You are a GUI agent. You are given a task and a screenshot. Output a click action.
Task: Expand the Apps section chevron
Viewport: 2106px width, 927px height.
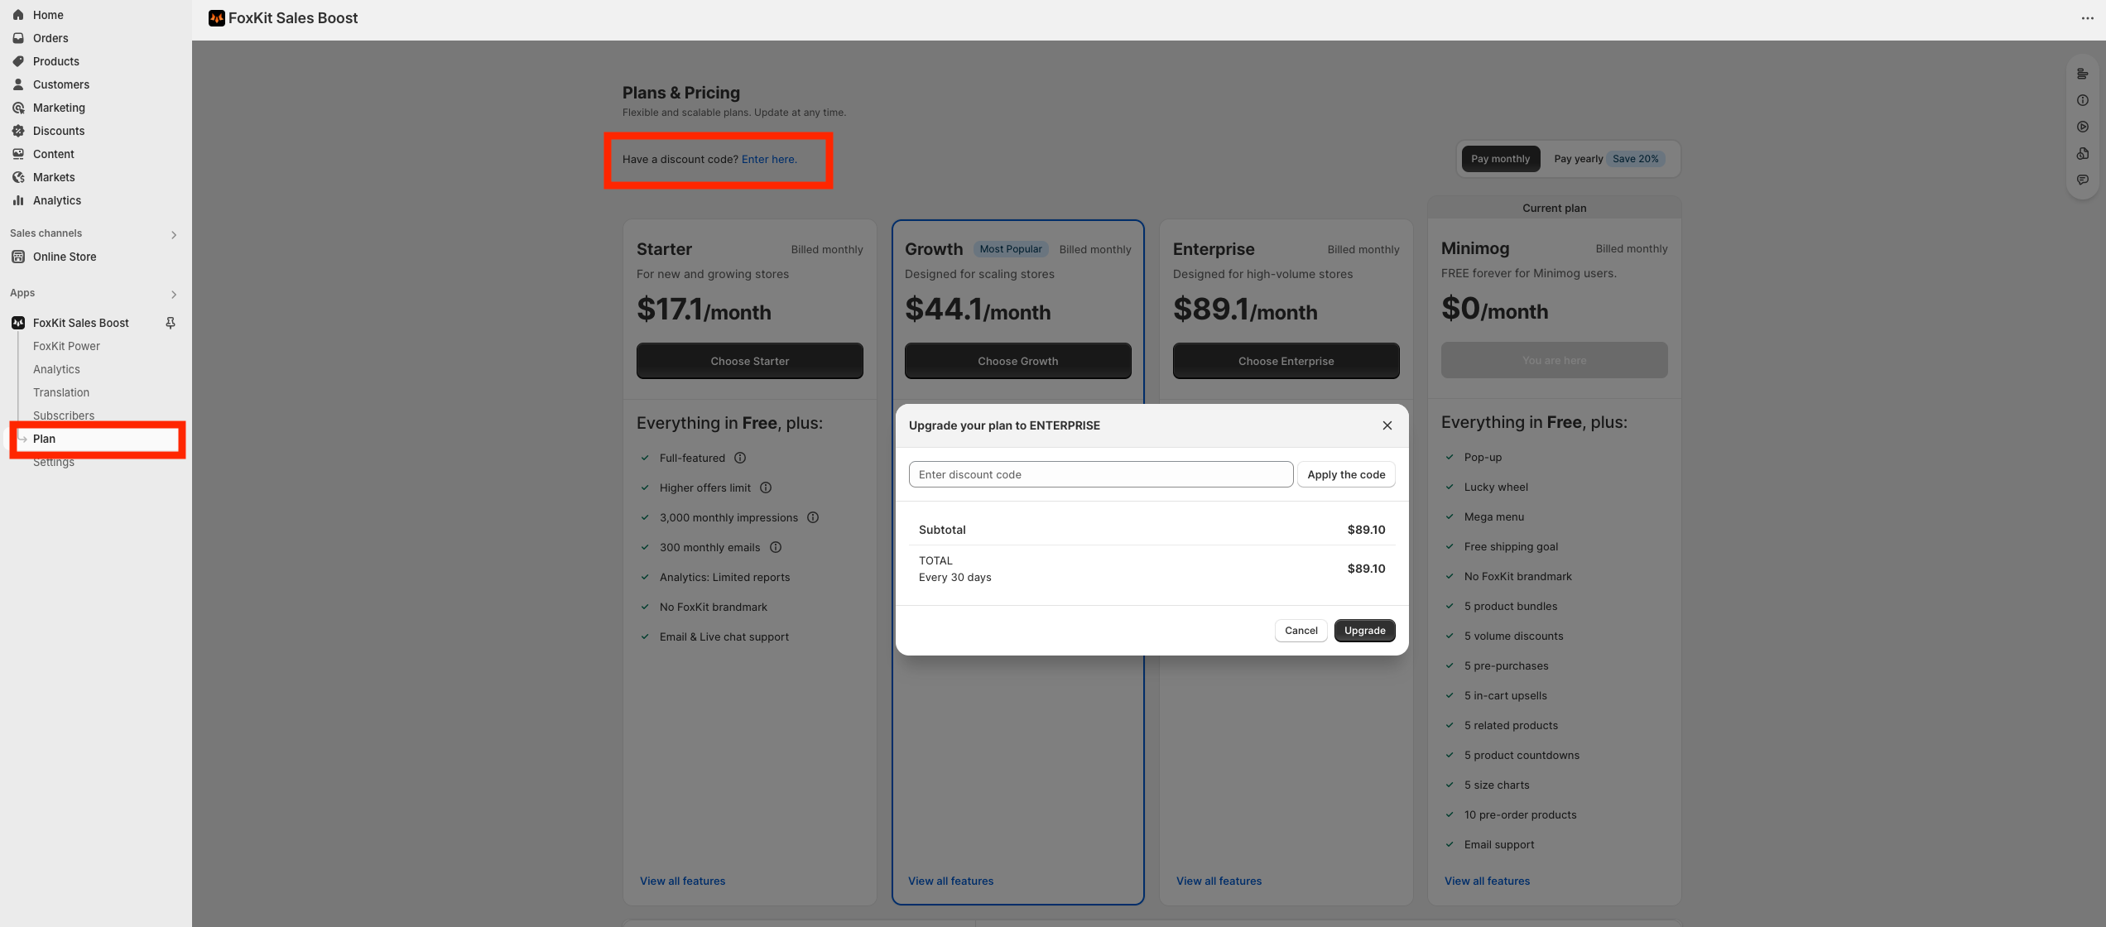[174, 294]
